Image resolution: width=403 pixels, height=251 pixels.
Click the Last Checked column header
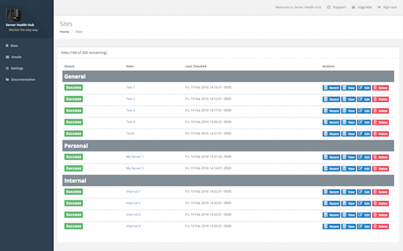coord(196,66)
